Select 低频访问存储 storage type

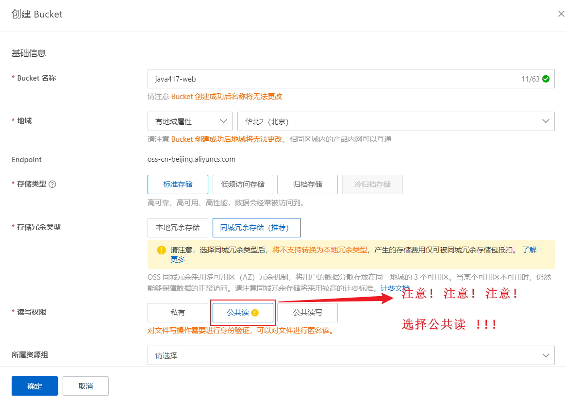(x=243, y=184)
